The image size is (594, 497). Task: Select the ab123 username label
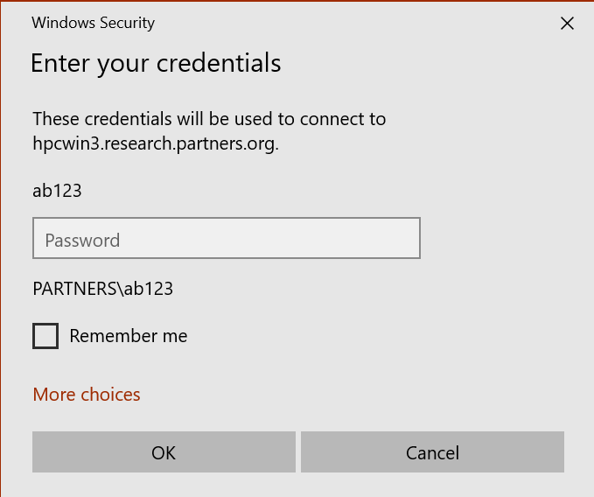coord(57,191)
